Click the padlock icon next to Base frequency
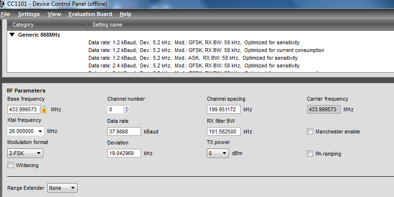394x197 pixels. [x=44, y=109]
